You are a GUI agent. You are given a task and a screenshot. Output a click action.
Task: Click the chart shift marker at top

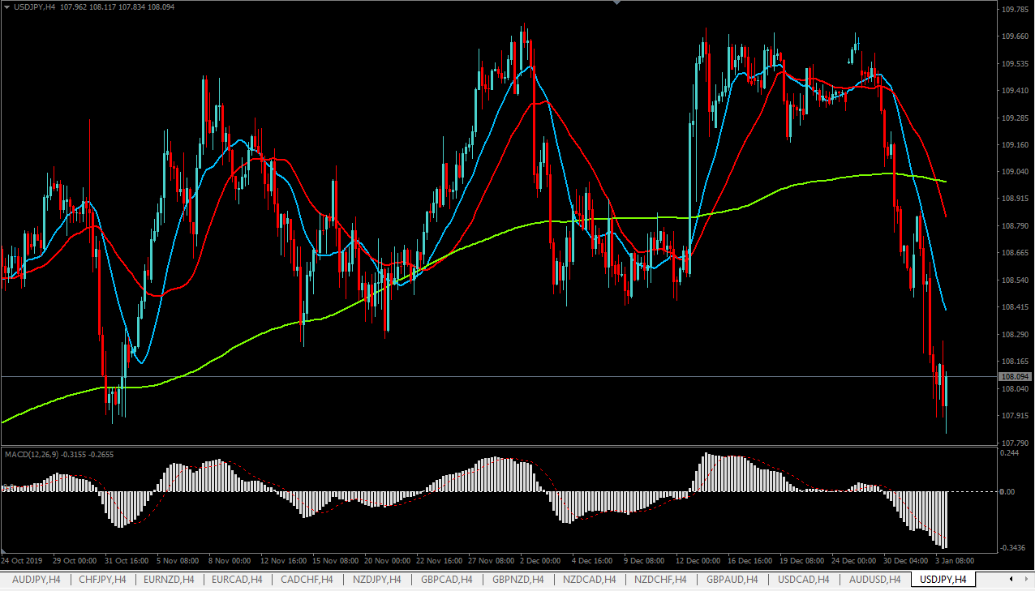(x=616, y=3)
